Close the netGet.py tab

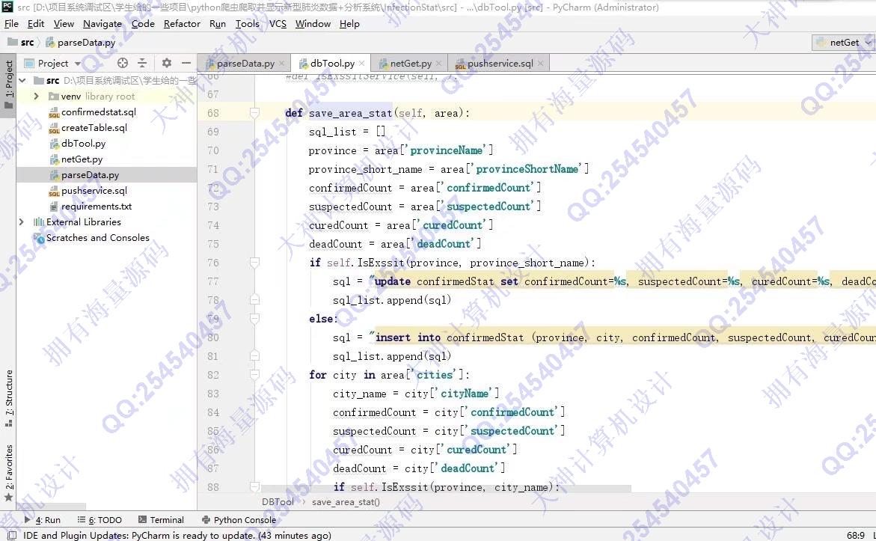(x=438, y=64)
